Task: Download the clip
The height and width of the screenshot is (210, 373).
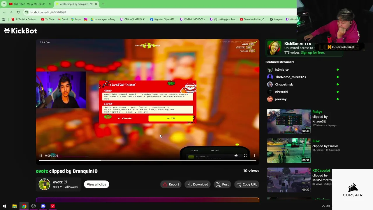Action: pos(198,184)
